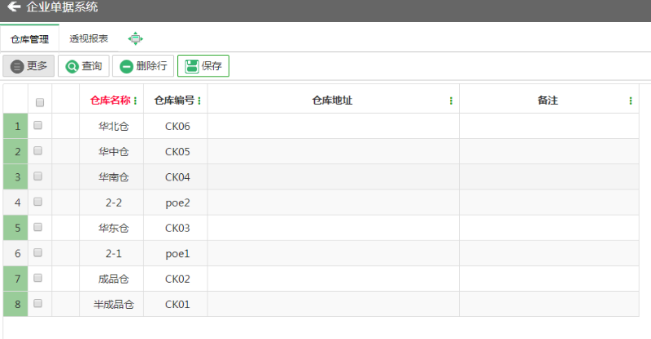
Task: Open the 仓库名称 column options menu
Action: (x=135, y=101)
